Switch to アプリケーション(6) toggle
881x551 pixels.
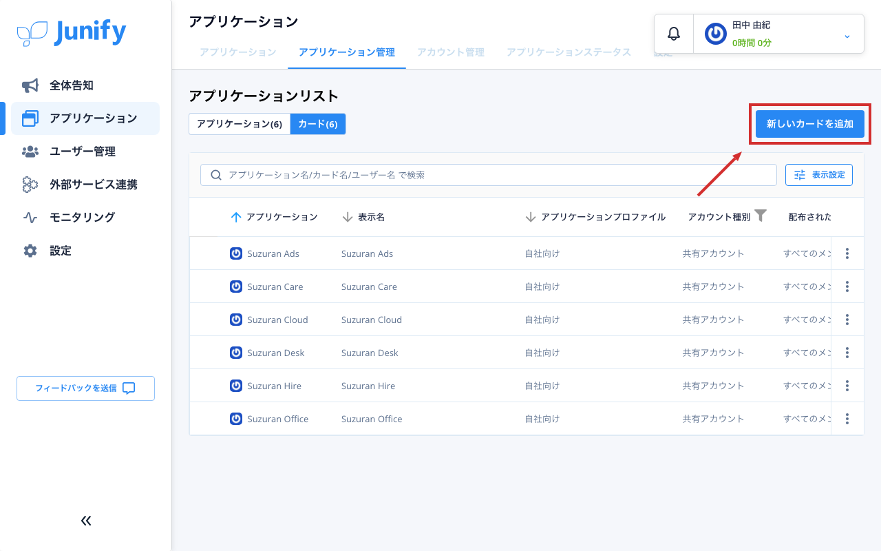[x=240, y=124]
